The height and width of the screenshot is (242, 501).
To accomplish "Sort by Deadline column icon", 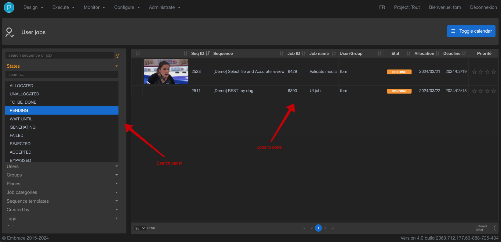I will (x=464, y=53).
